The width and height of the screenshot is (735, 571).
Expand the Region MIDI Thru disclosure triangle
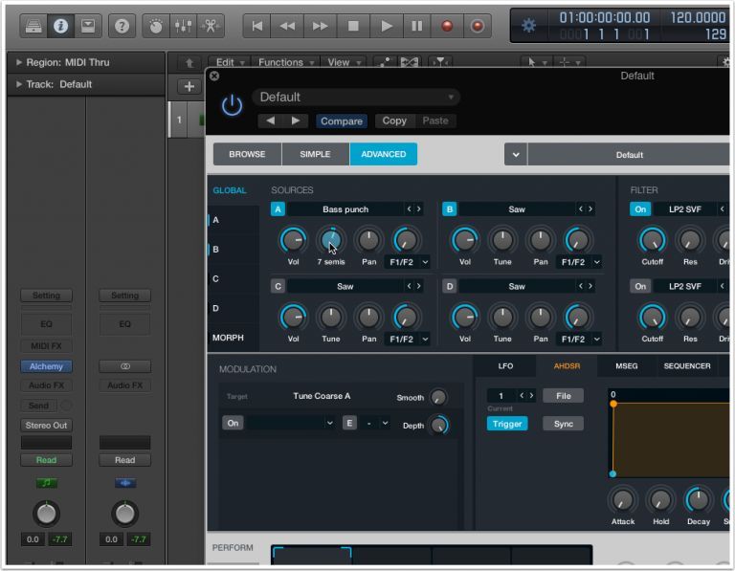click(19, 62)
